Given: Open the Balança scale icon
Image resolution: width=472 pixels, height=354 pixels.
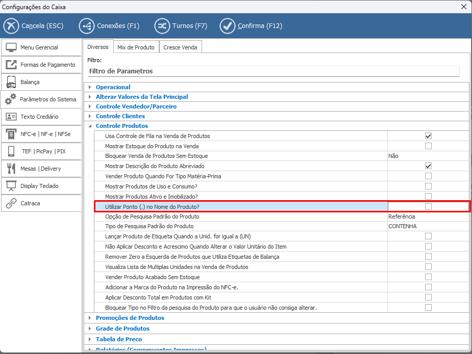Looking at the screenshot, I should 11,82.
